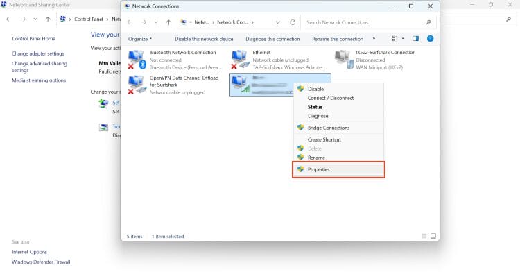520x272 pixels.
Task: Go forward in Network and Sharing Center
Action: (23, 19)
